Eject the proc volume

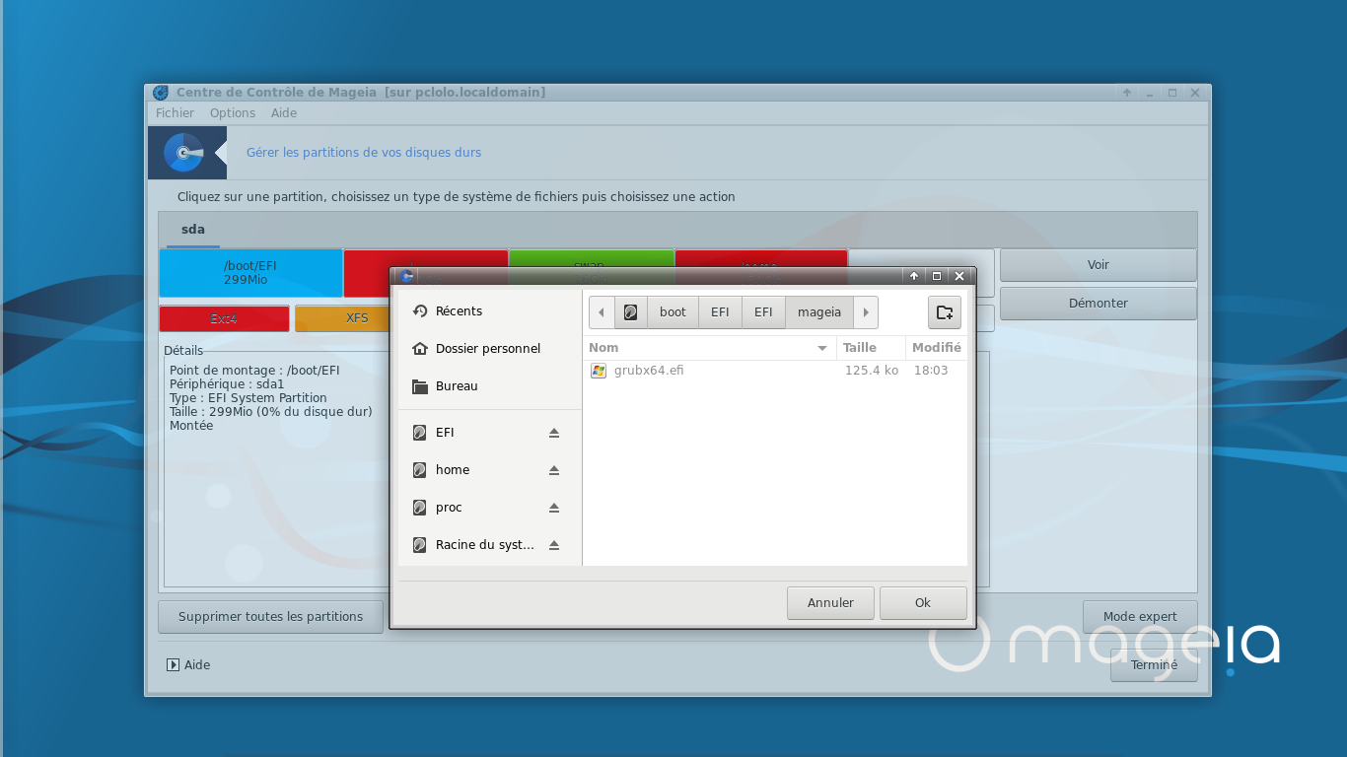pos(554,508)
